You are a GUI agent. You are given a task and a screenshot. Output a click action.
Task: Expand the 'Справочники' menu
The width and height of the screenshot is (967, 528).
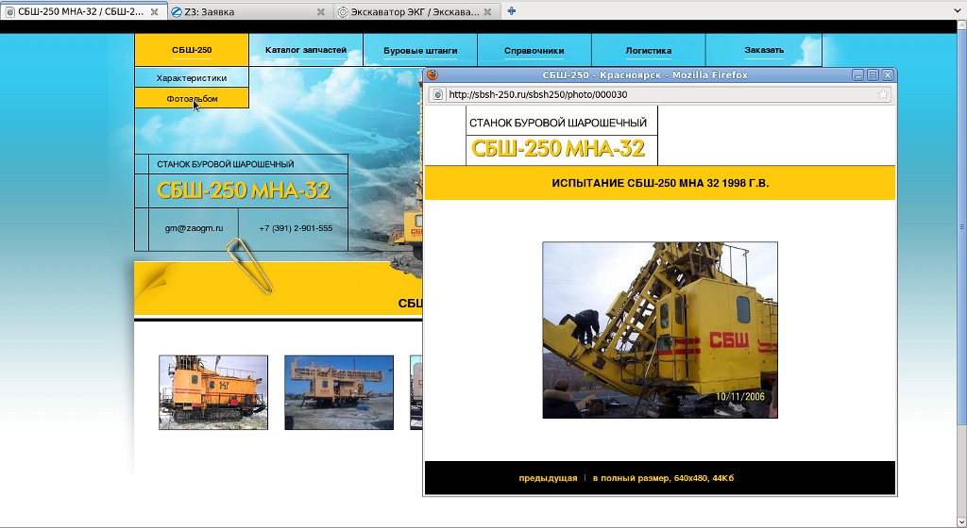click(x=534, y=50)
